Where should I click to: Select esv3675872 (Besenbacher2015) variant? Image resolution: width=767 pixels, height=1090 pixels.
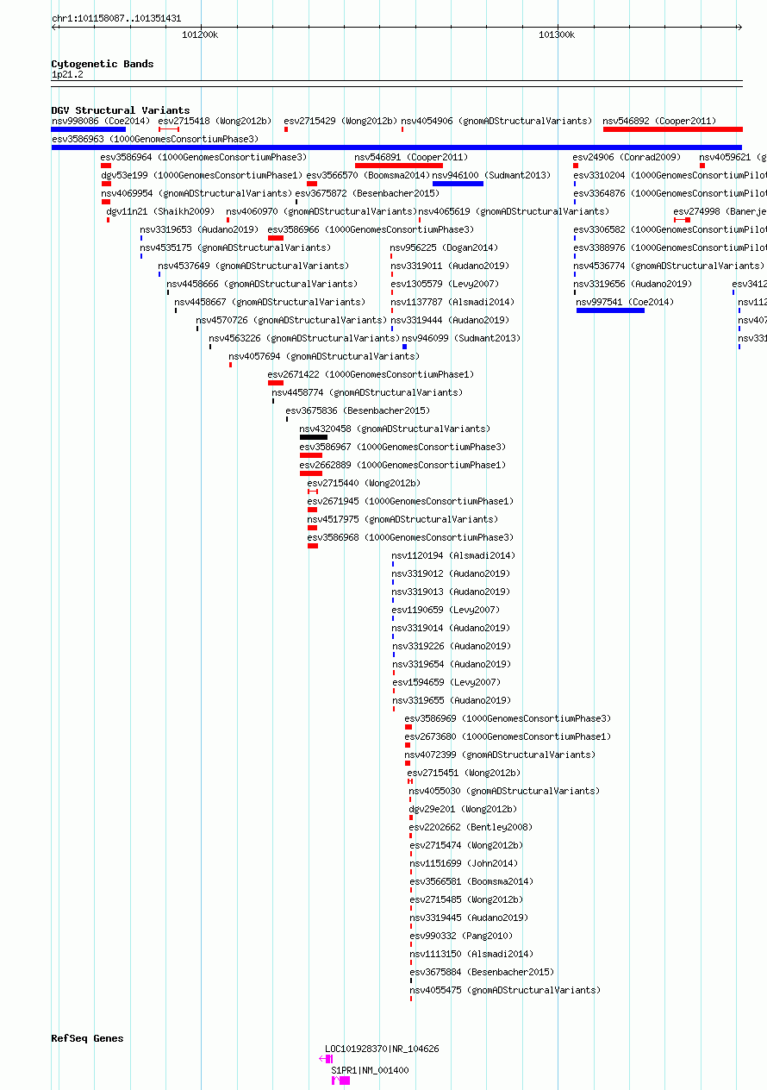(367, 194)
